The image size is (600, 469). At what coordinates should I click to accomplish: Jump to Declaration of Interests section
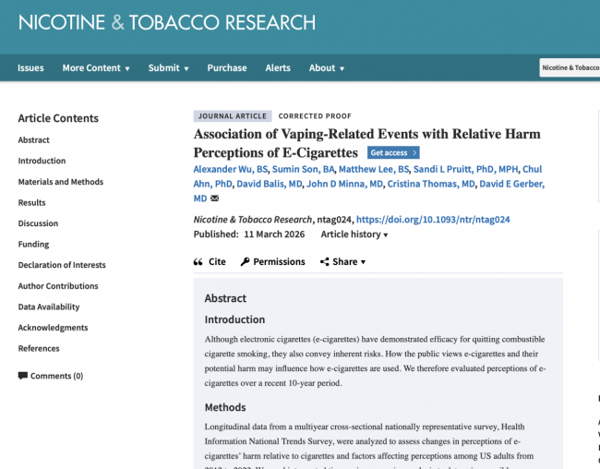tap(61, 265)
